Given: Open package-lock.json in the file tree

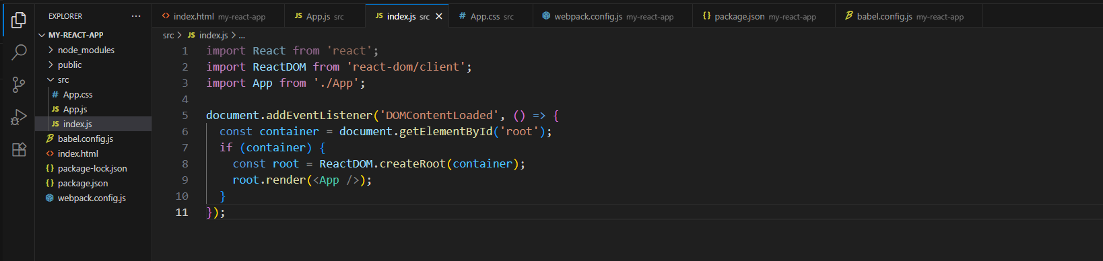Looking at the screenshot, I should coord(94,168).
